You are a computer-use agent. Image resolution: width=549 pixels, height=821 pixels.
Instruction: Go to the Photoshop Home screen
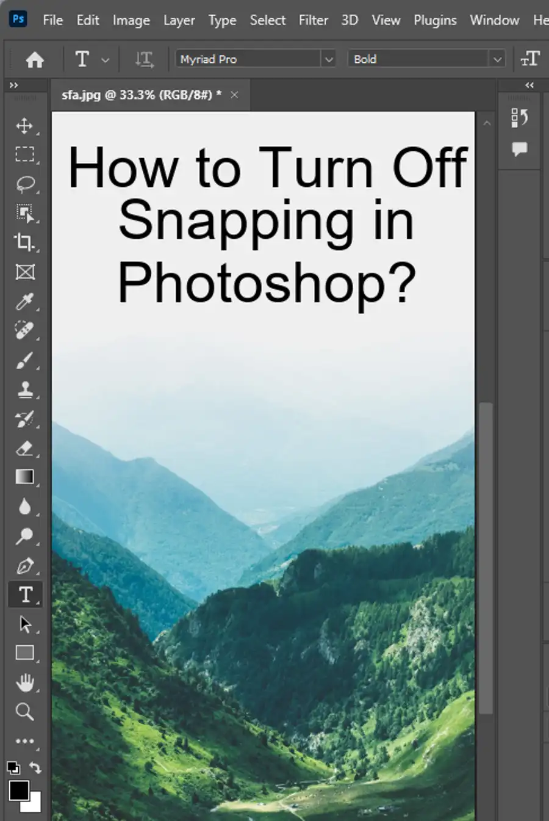[x=35, y=59]
